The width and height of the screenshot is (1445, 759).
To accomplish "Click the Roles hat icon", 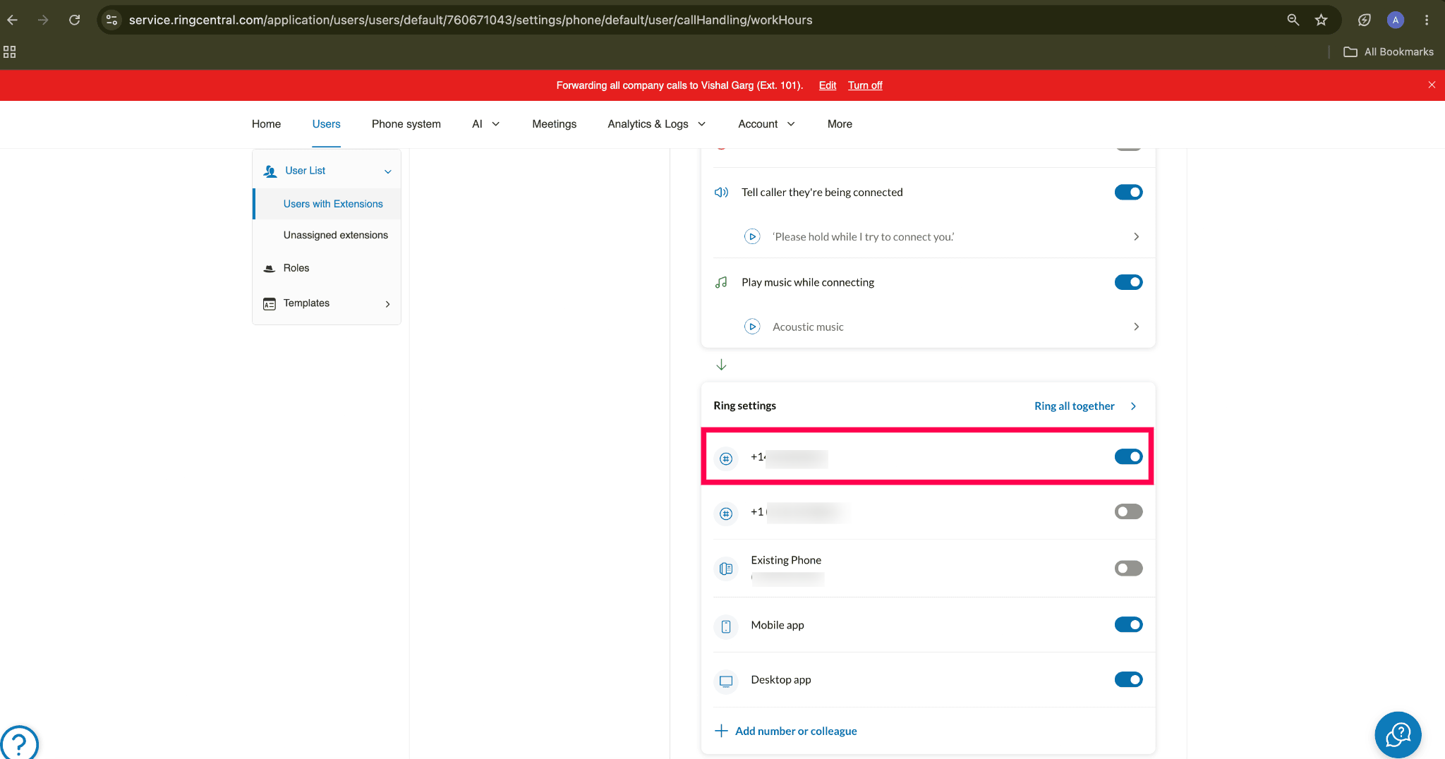I will point(269,269).
